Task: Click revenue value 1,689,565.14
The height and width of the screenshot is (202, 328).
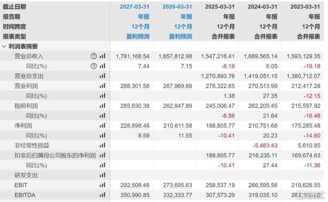Action: (x=260, y=56)
